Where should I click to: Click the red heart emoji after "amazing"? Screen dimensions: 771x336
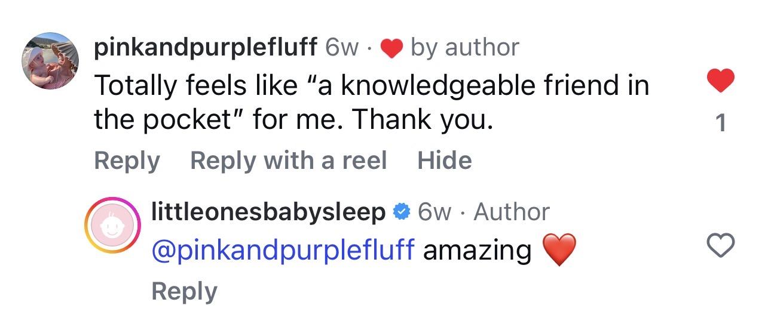tap(559, 250)
